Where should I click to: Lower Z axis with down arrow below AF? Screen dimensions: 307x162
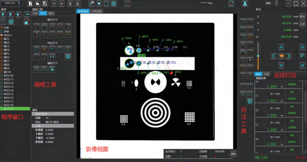pos(302,65)
